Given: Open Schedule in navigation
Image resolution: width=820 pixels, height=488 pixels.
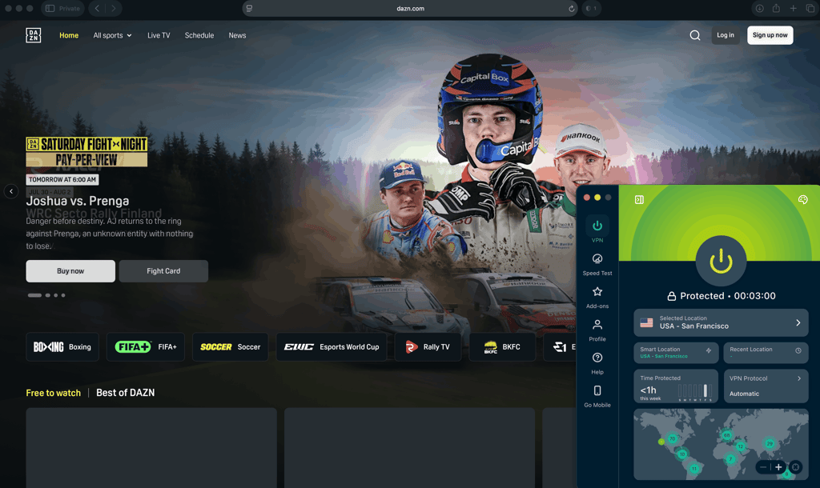Looking at the screenshot, I should click(x=199, y=35).
